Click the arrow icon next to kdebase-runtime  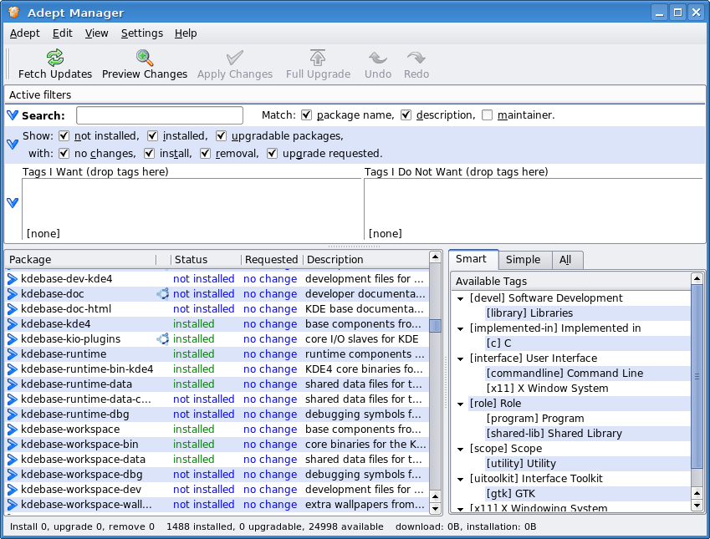(x=13, y=354)
